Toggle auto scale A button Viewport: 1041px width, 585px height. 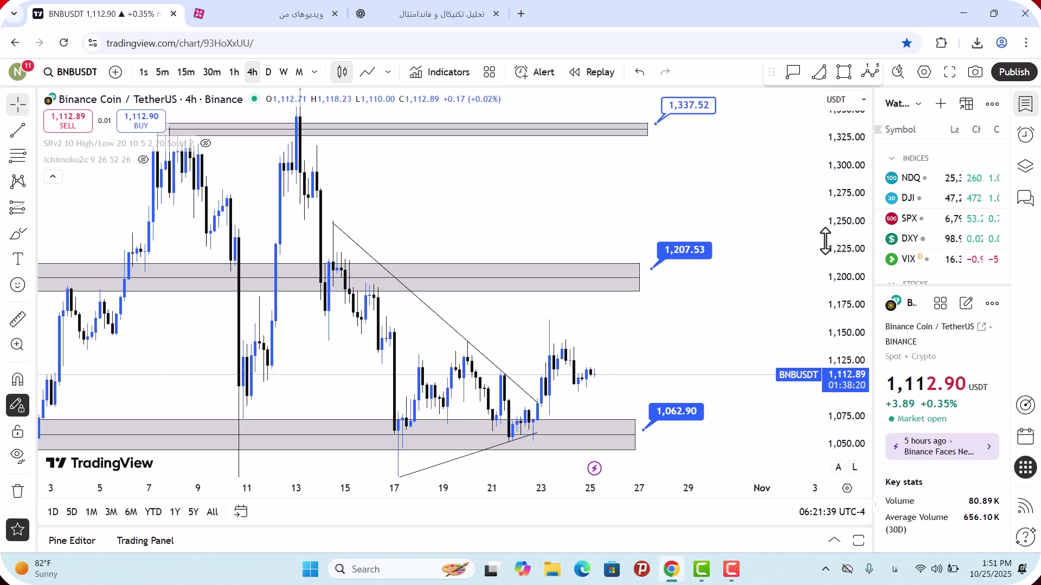pyautogui.click(x=839, y=467)
